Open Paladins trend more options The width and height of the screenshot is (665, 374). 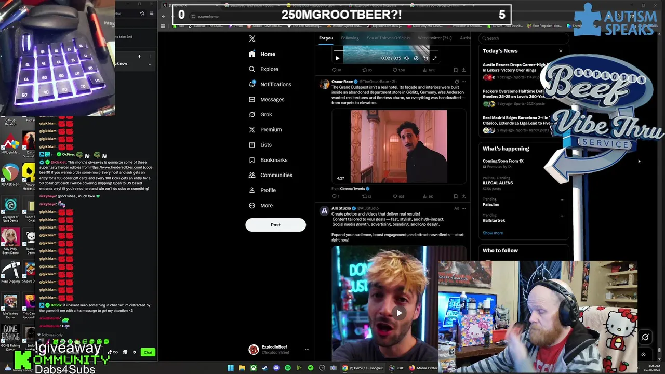click(x=562, y=199)
